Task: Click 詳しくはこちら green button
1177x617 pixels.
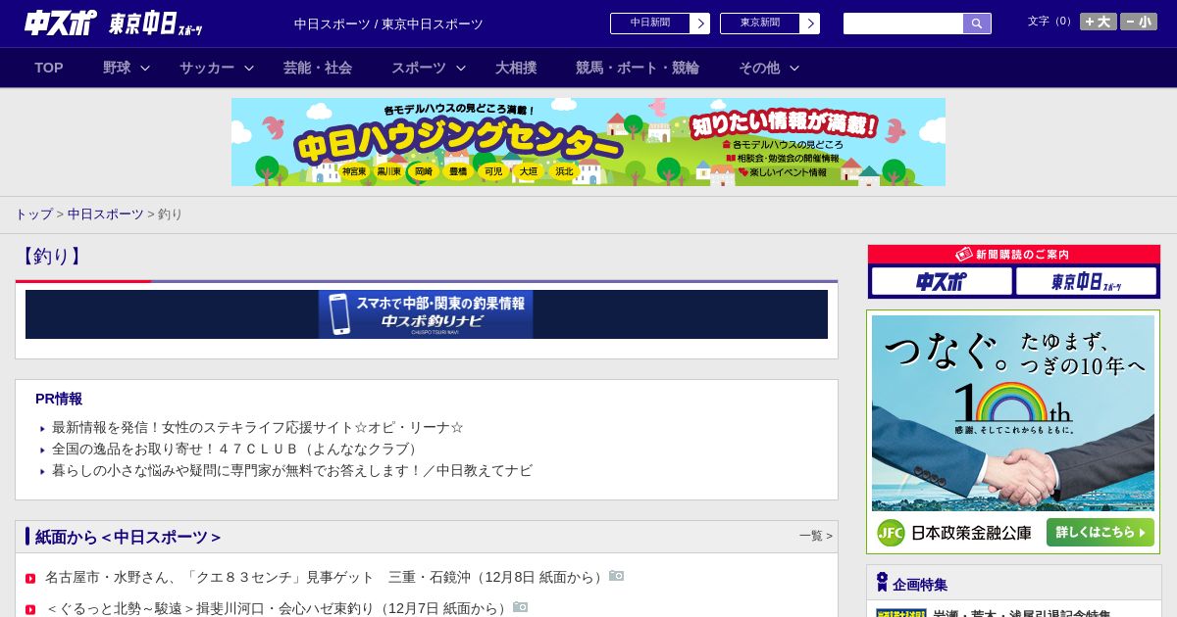Action: pyautogui.click(x=1100, y=532)
